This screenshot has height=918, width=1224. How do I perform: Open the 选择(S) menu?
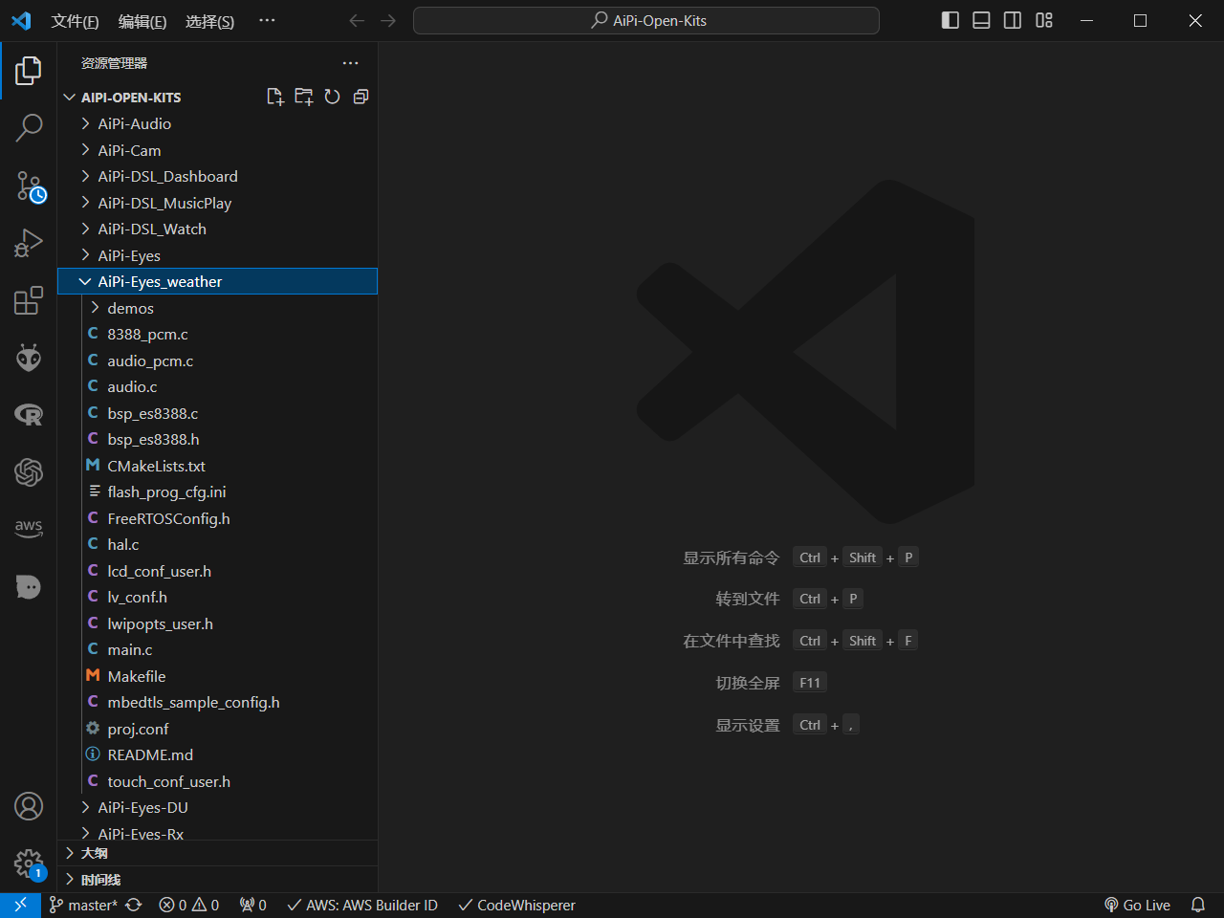(209, 21)
